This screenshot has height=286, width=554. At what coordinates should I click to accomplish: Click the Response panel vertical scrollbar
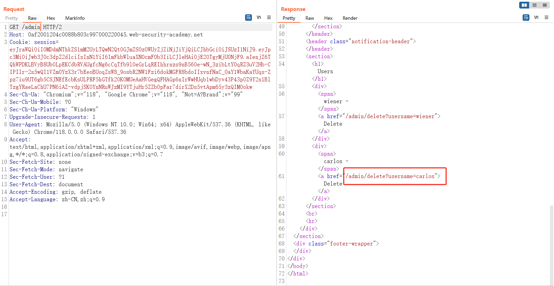[x=552, y=245]
